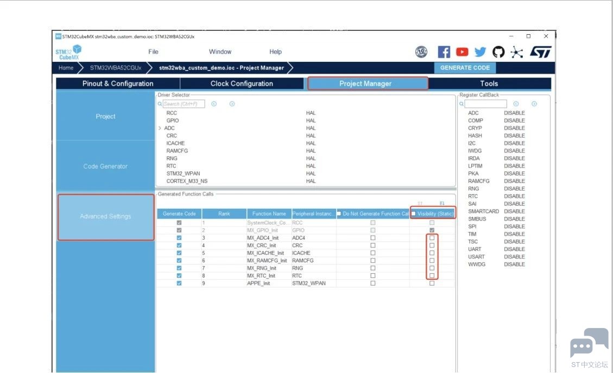Viewport: 613px width, 373px height.
Task: Enable static visibility for MX_RTC_Init
Action: [432, 276]
